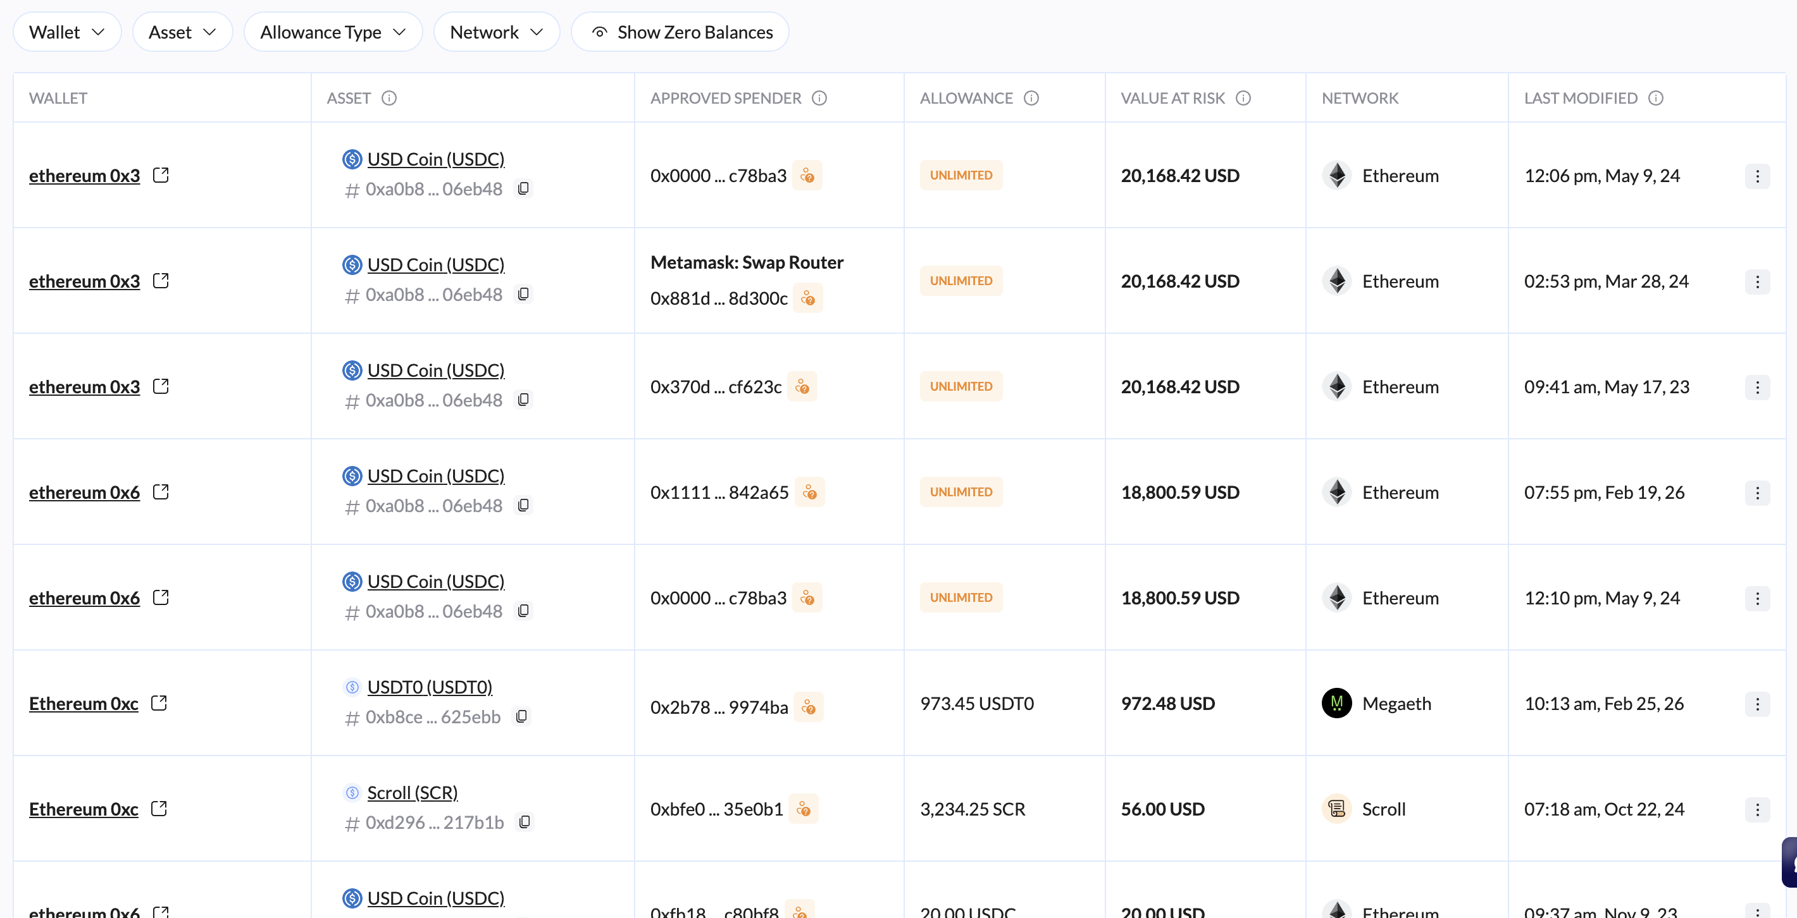Open external link icon next to wallet in USDT0 row

coord(159,702)
